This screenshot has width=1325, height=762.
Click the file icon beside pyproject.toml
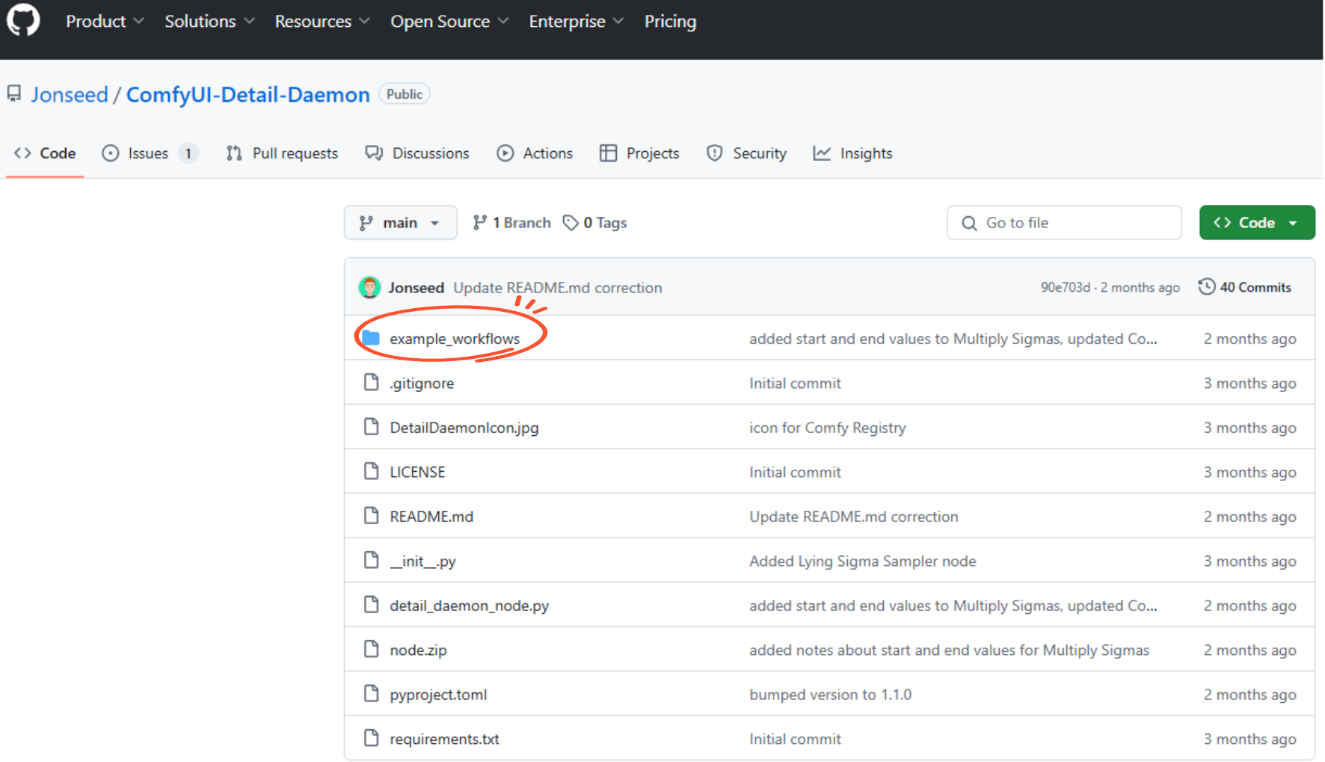click(371, 694)
